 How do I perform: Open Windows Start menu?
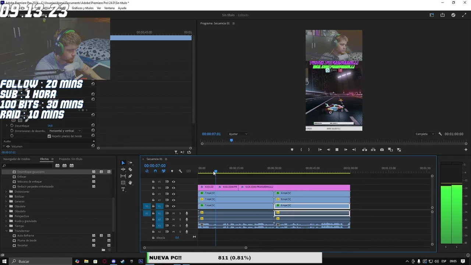(4, 261)
